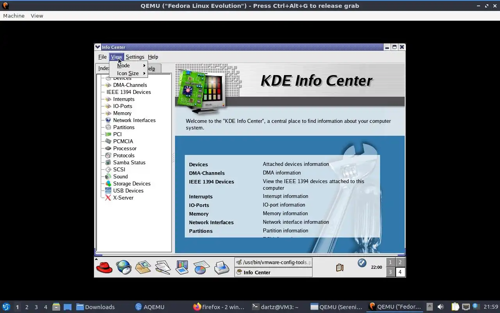Expand the Mode submenu
The width and height of the screenshot is (500, 313).
tap(129, 65)
